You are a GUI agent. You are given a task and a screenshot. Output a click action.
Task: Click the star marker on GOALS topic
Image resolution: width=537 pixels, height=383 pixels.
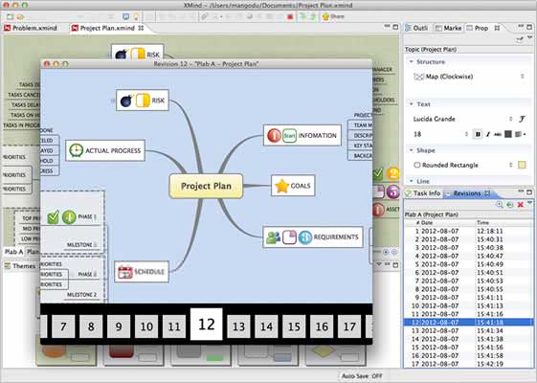281,186
